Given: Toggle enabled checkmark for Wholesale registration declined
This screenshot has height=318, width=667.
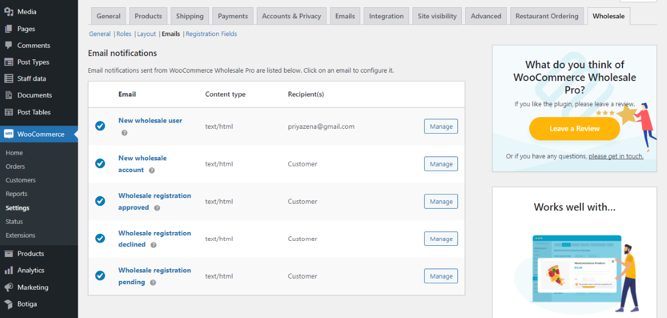Looking at the screenshot, I should pyautogui.click(x=100, y=238).
